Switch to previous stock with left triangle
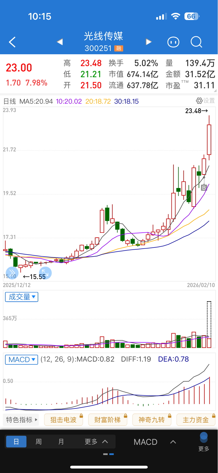Image resolution: width=218 pixels, height=473 pixels. pos(60,42)
